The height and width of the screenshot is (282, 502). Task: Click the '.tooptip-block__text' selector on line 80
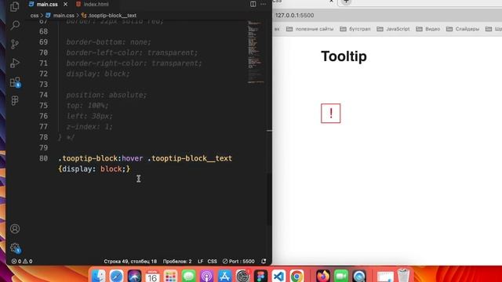click(x=190, y=158)
